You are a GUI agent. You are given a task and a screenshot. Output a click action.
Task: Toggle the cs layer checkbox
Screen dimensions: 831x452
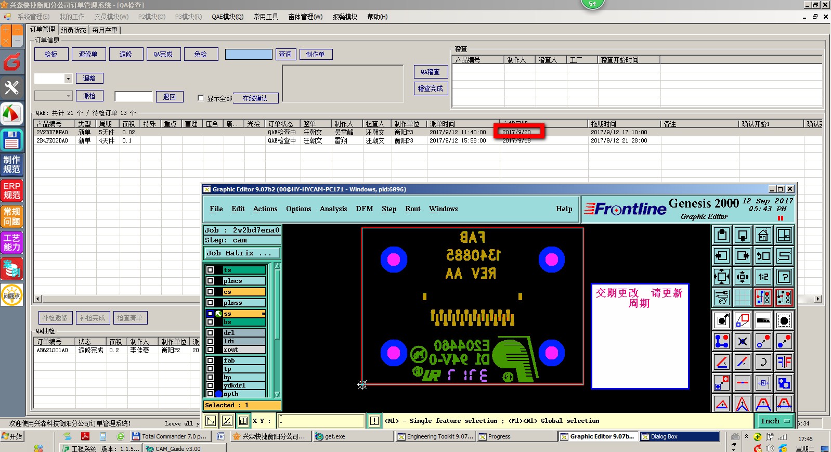pos(210,292)
